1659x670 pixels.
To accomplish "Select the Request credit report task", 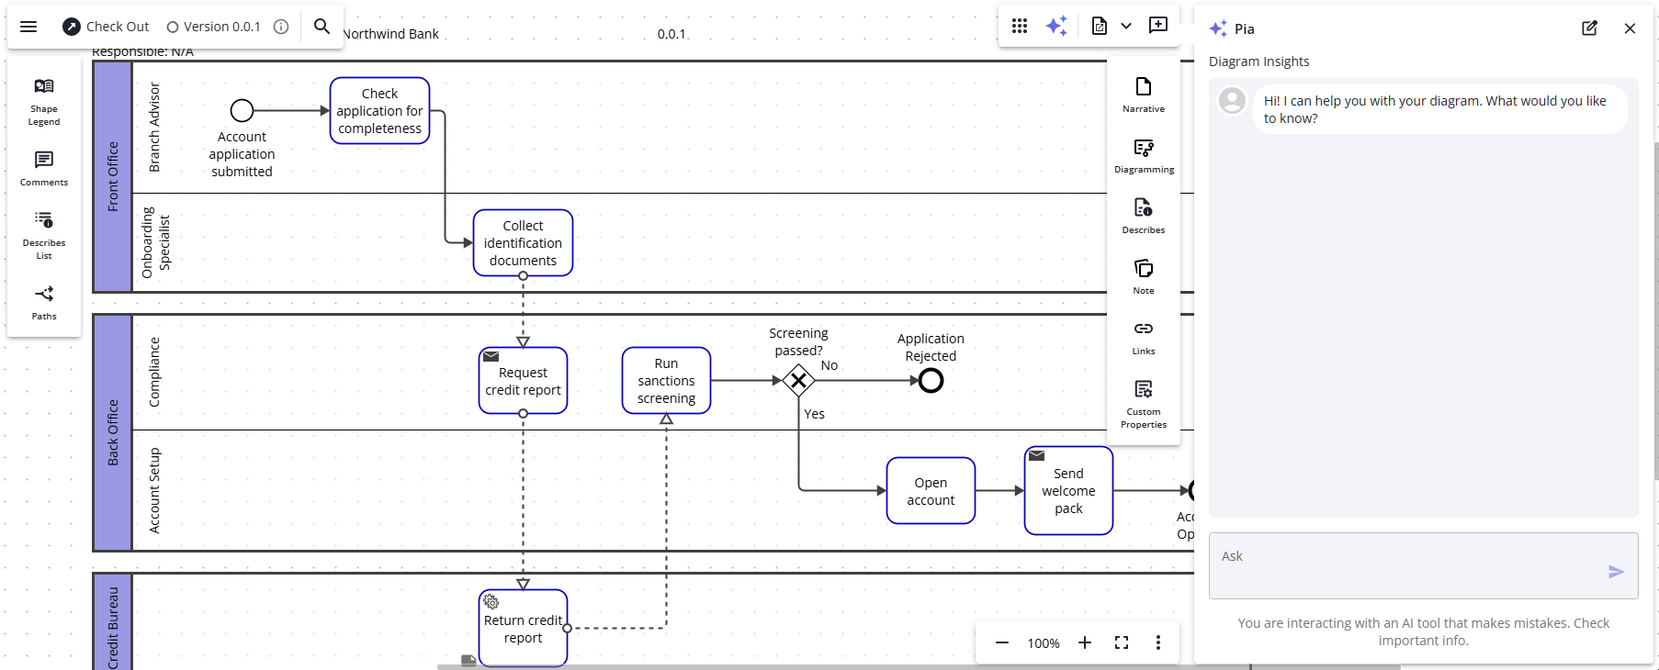I will coord(524,381).
